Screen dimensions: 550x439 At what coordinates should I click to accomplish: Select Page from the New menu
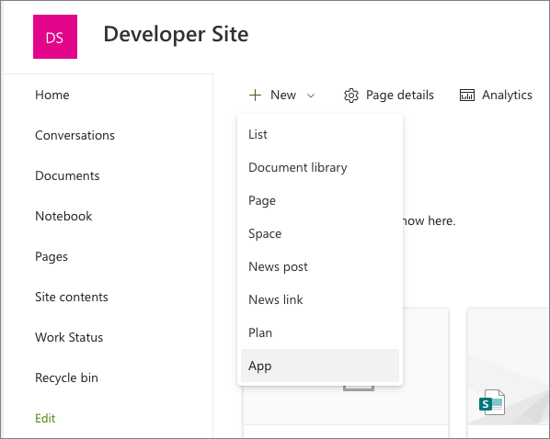point(320,200)
